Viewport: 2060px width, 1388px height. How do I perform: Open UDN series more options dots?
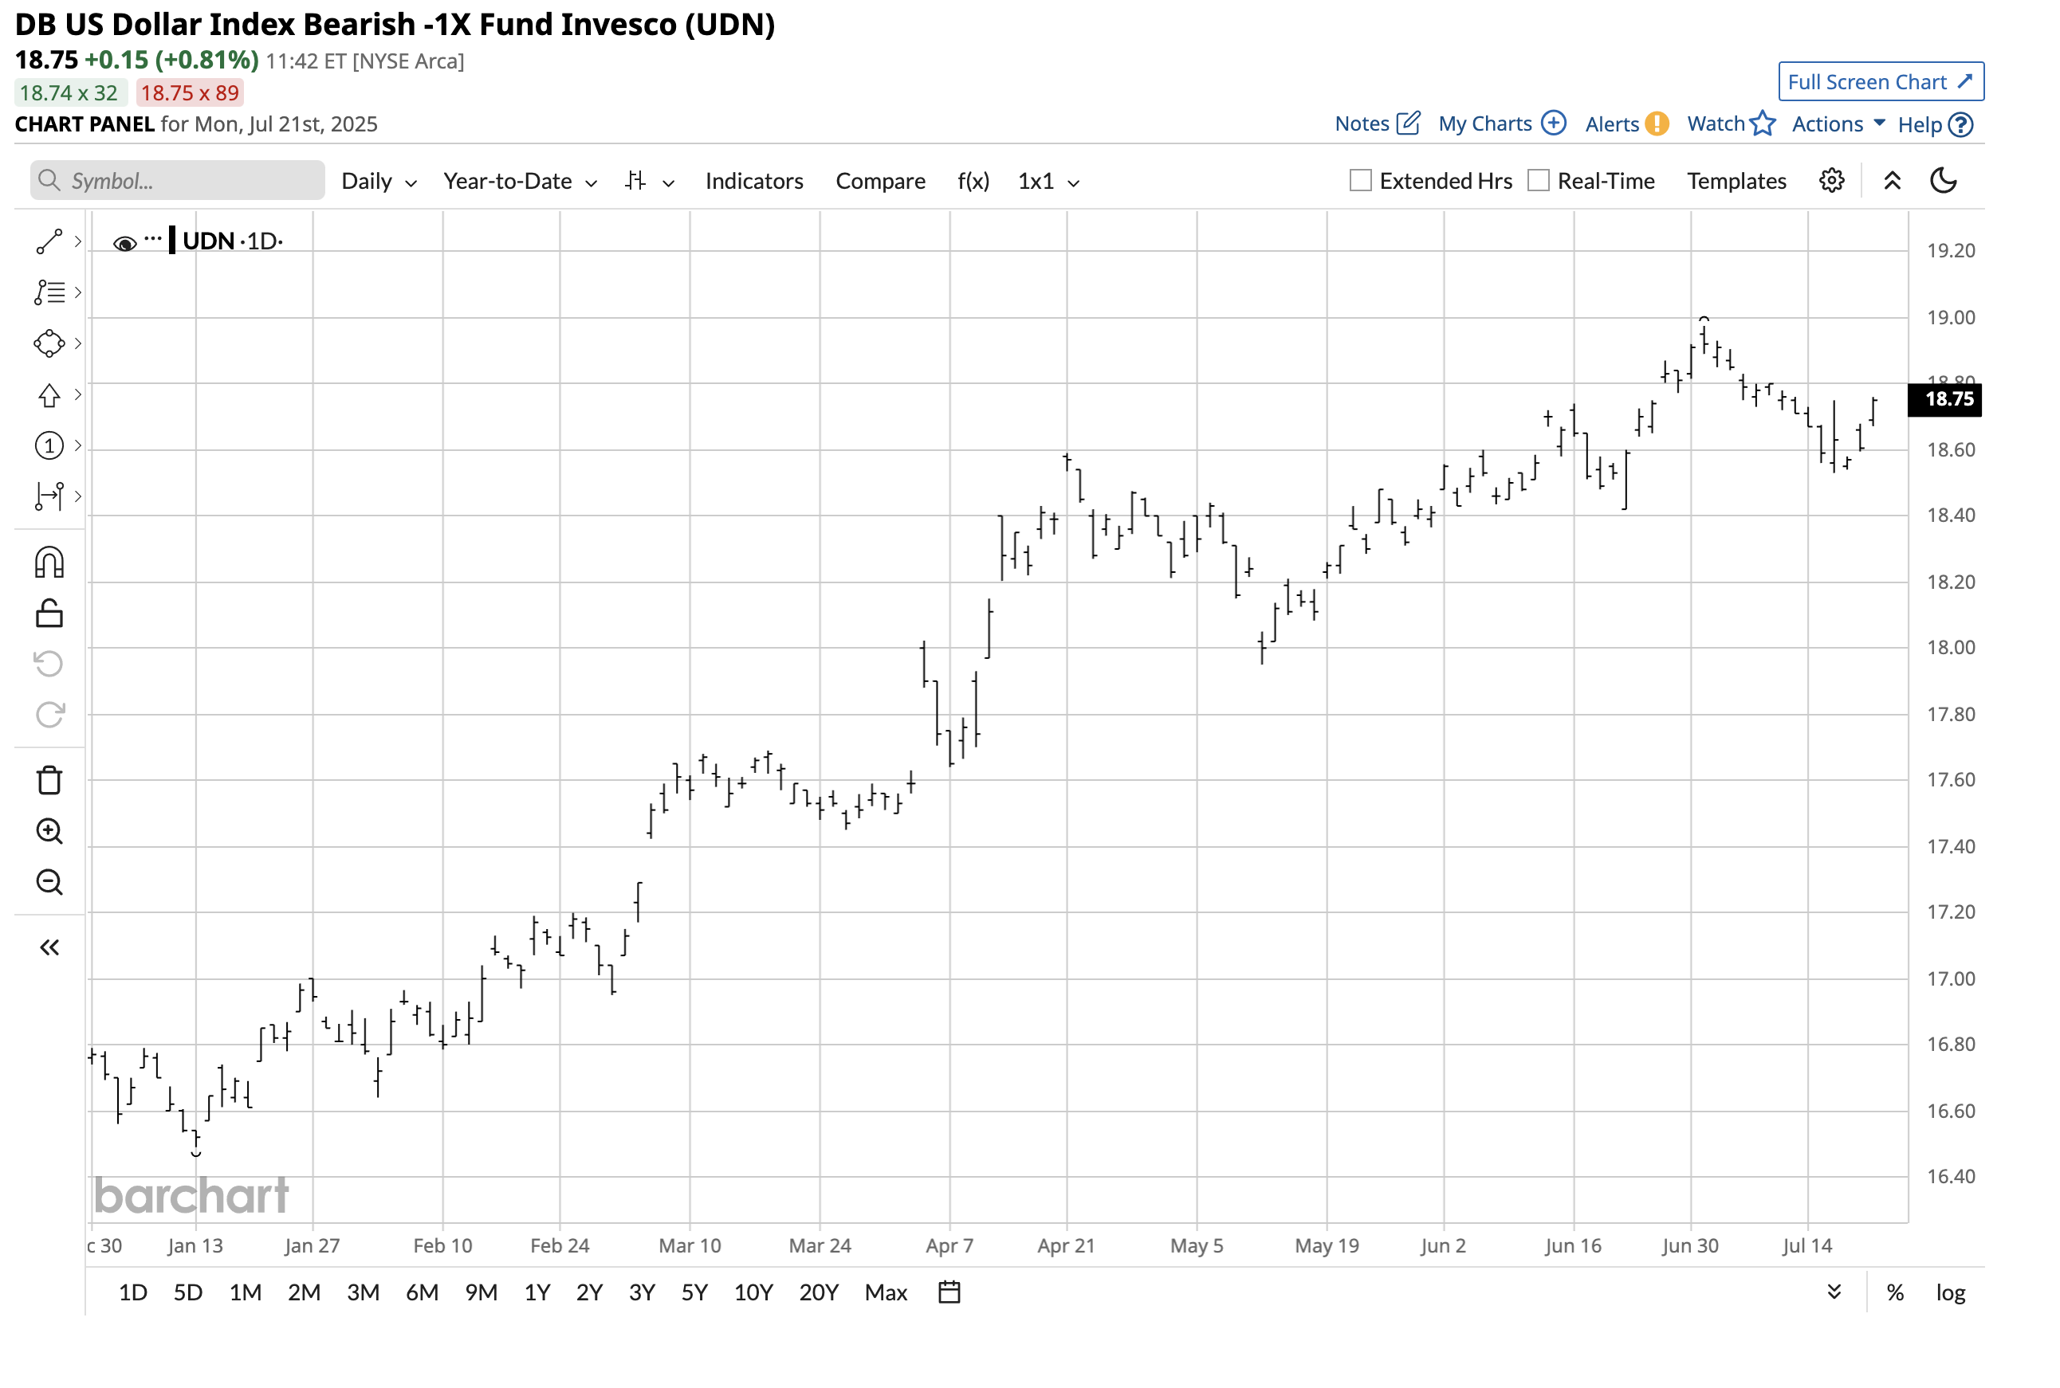click(152, 238)
